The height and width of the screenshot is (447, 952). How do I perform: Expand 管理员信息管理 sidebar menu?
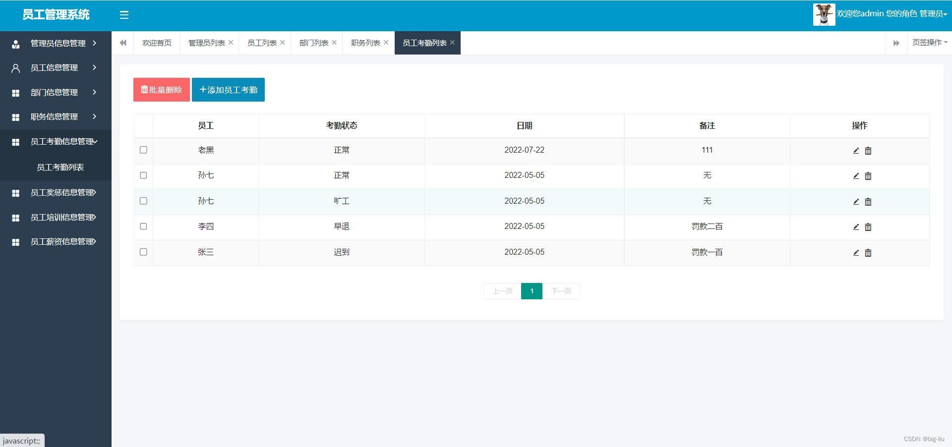pyautogui.click(x=56, y=44)
